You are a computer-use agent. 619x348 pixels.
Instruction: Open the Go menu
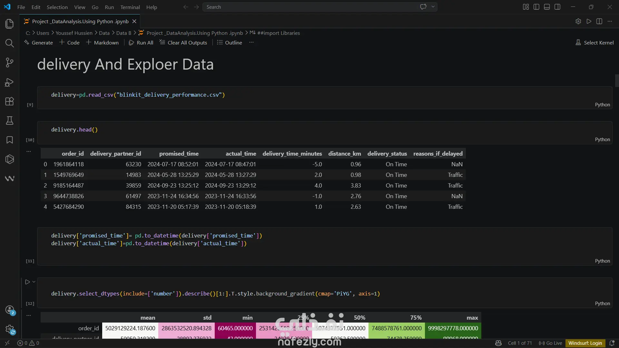95,7
